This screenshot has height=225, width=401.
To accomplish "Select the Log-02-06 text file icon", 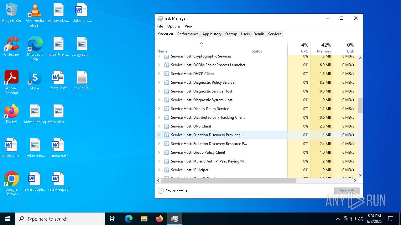I will click(82, 80).
